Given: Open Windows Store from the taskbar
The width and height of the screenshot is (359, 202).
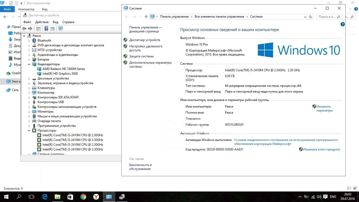Looking at the screenshot, I should click(x=70, y=196).
